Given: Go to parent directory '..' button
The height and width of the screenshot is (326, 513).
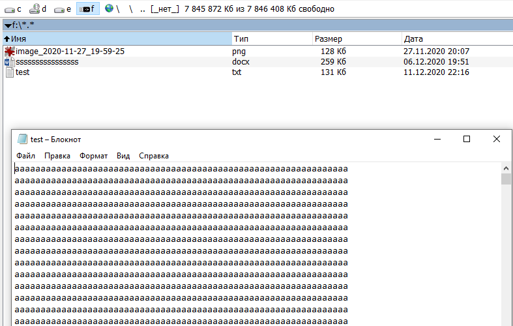Looking at the screenshot, I should [142, 9].
